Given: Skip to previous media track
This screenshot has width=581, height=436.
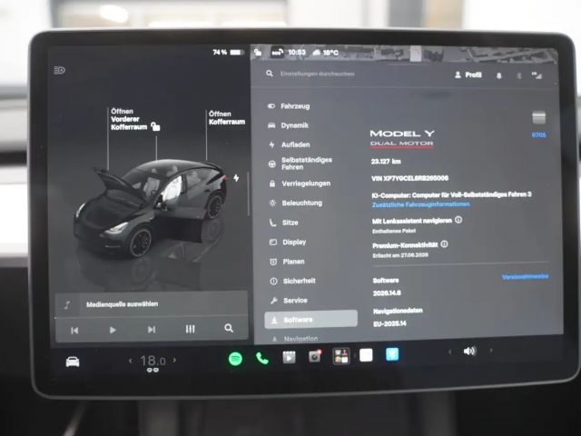Looking at the screenshot, I should point(74,331).
